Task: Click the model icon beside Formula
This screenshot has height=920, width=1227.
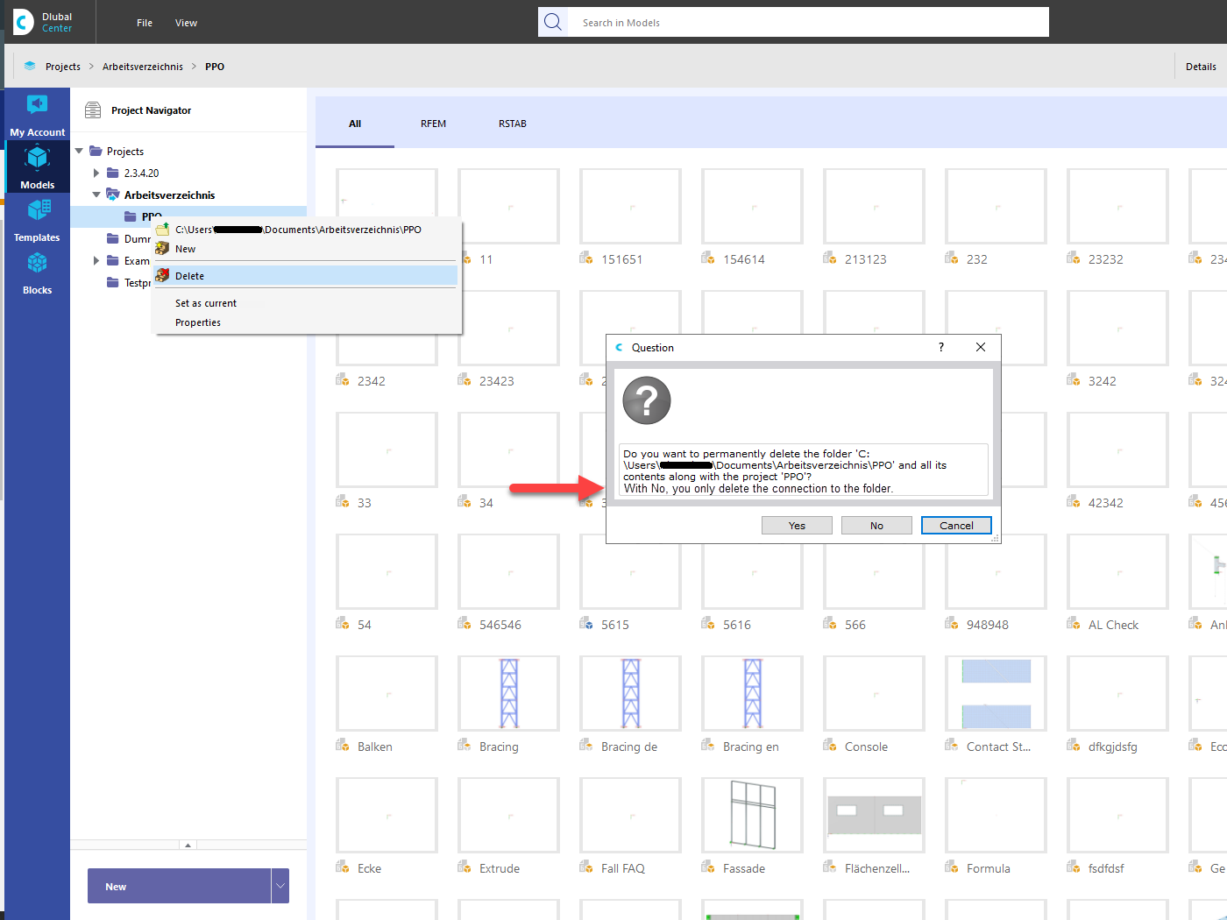Action: 952,867
